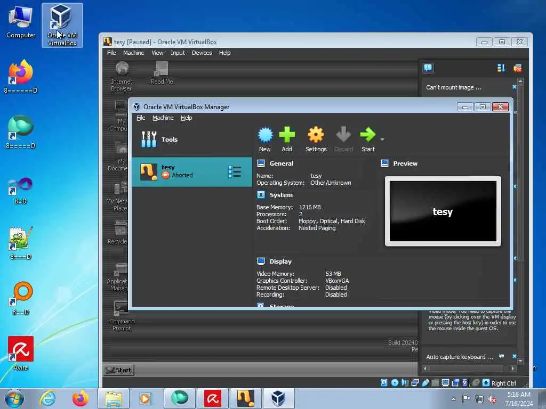Screen dimensions: 546x409
Task: Click the muted volume tray icon
Action: click(x=492, y=399)
